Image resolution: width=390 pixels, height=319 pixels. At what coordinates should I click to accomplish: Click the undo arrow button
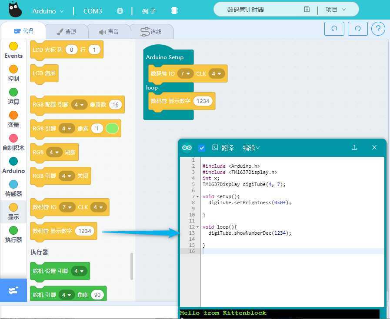pyautogui.click(x=334, y=29)
